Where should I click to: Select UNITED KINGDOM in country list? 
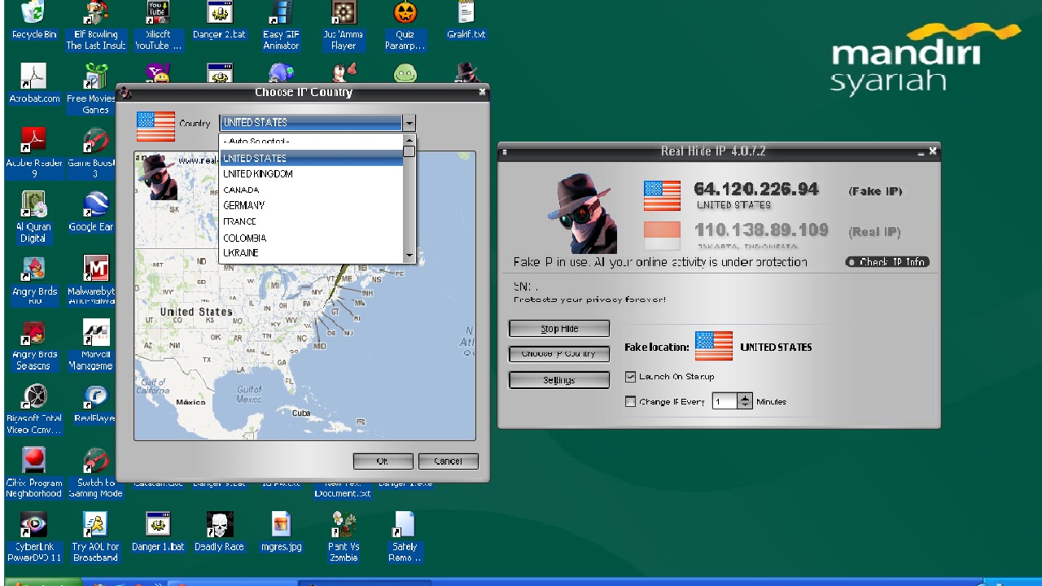pos(311,174)
